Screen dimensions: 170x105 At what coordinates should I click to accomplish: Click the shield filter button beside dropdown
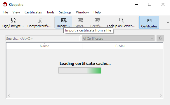(160, 38)
